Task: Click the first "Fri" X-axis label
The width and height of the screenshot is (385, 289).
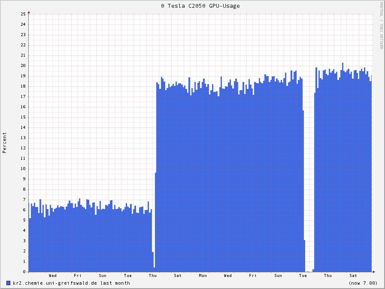Action: [x=77, y=276]
